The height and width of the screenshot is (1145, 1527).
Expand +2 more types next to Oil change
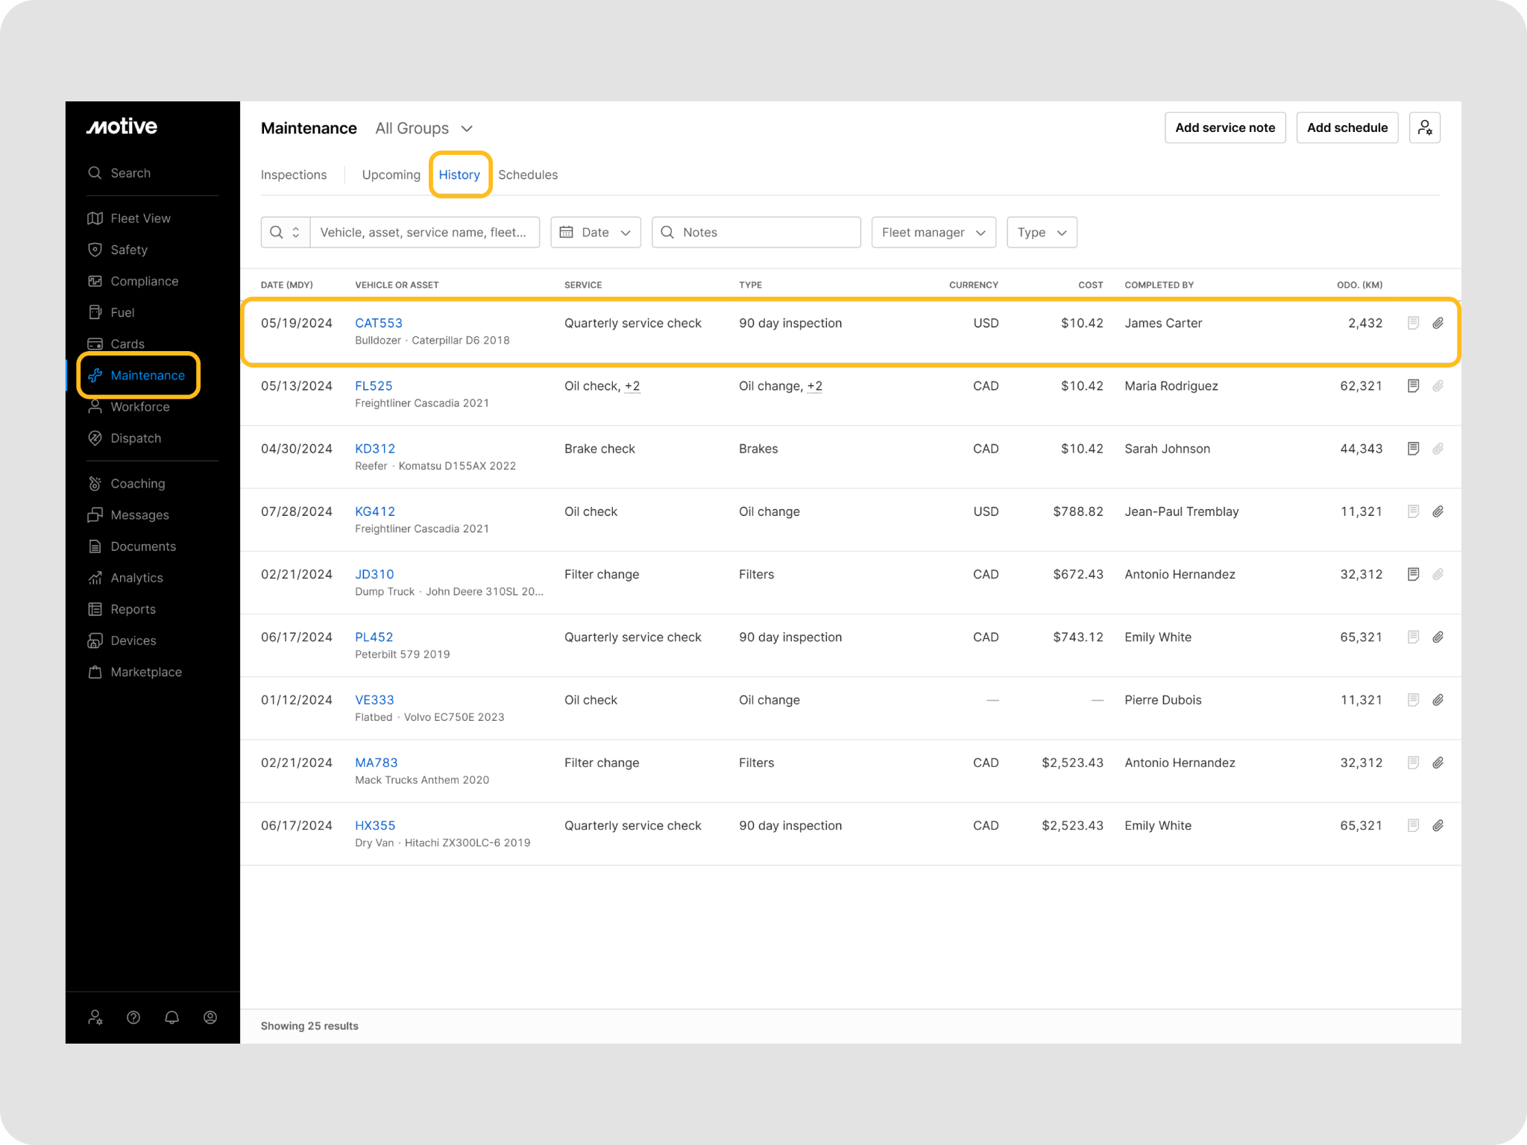click(x=814, y=385)
